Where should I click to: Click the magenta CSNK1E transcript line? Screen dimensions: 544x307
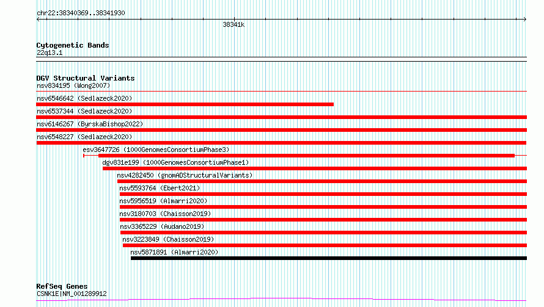(x=281, y=300)
